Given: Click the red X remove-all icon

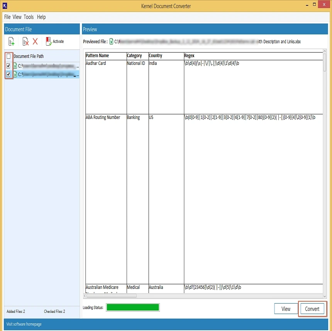Looking at the screenshot, I should point(35,41).
